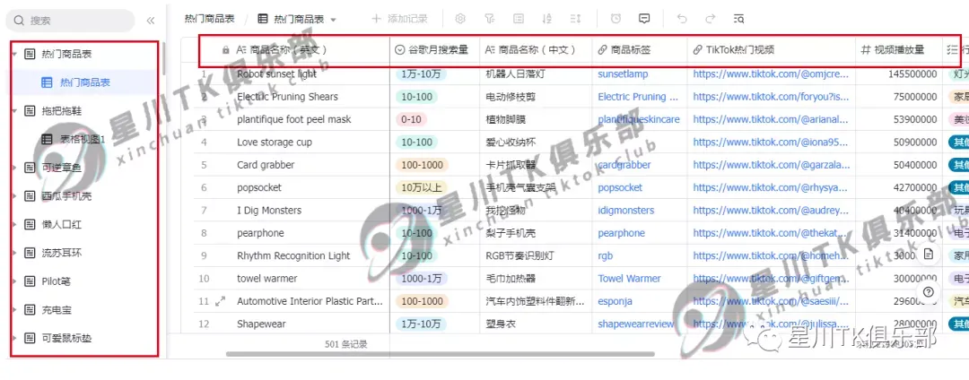969x380 pixels.
Task: Click the 谷歌月搜索量 column header
Action: 435,50
